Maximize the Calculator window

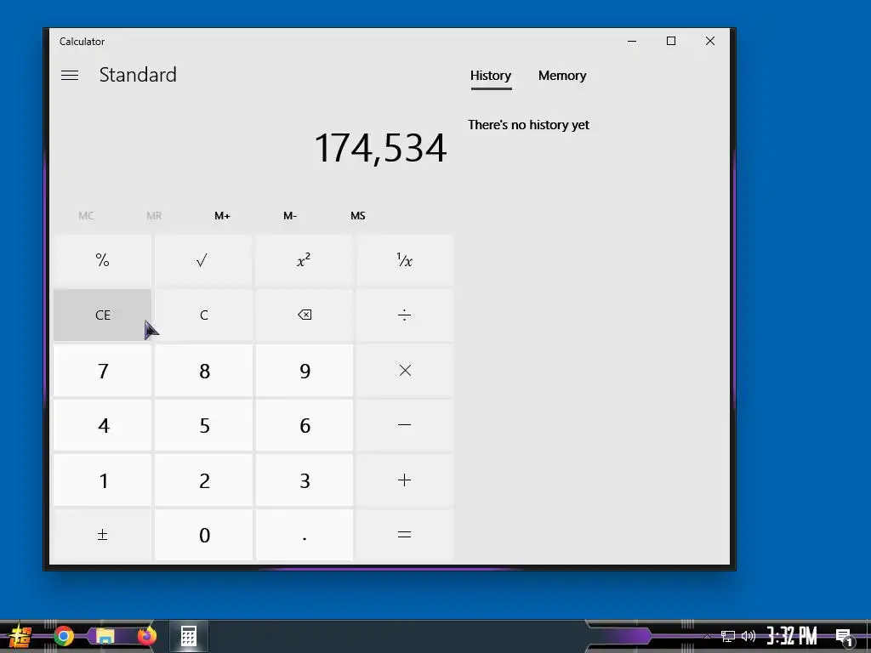coord(671,41)
